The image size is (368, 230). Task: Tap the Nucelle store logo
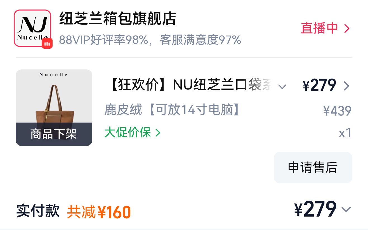click(x=32, y=28)
